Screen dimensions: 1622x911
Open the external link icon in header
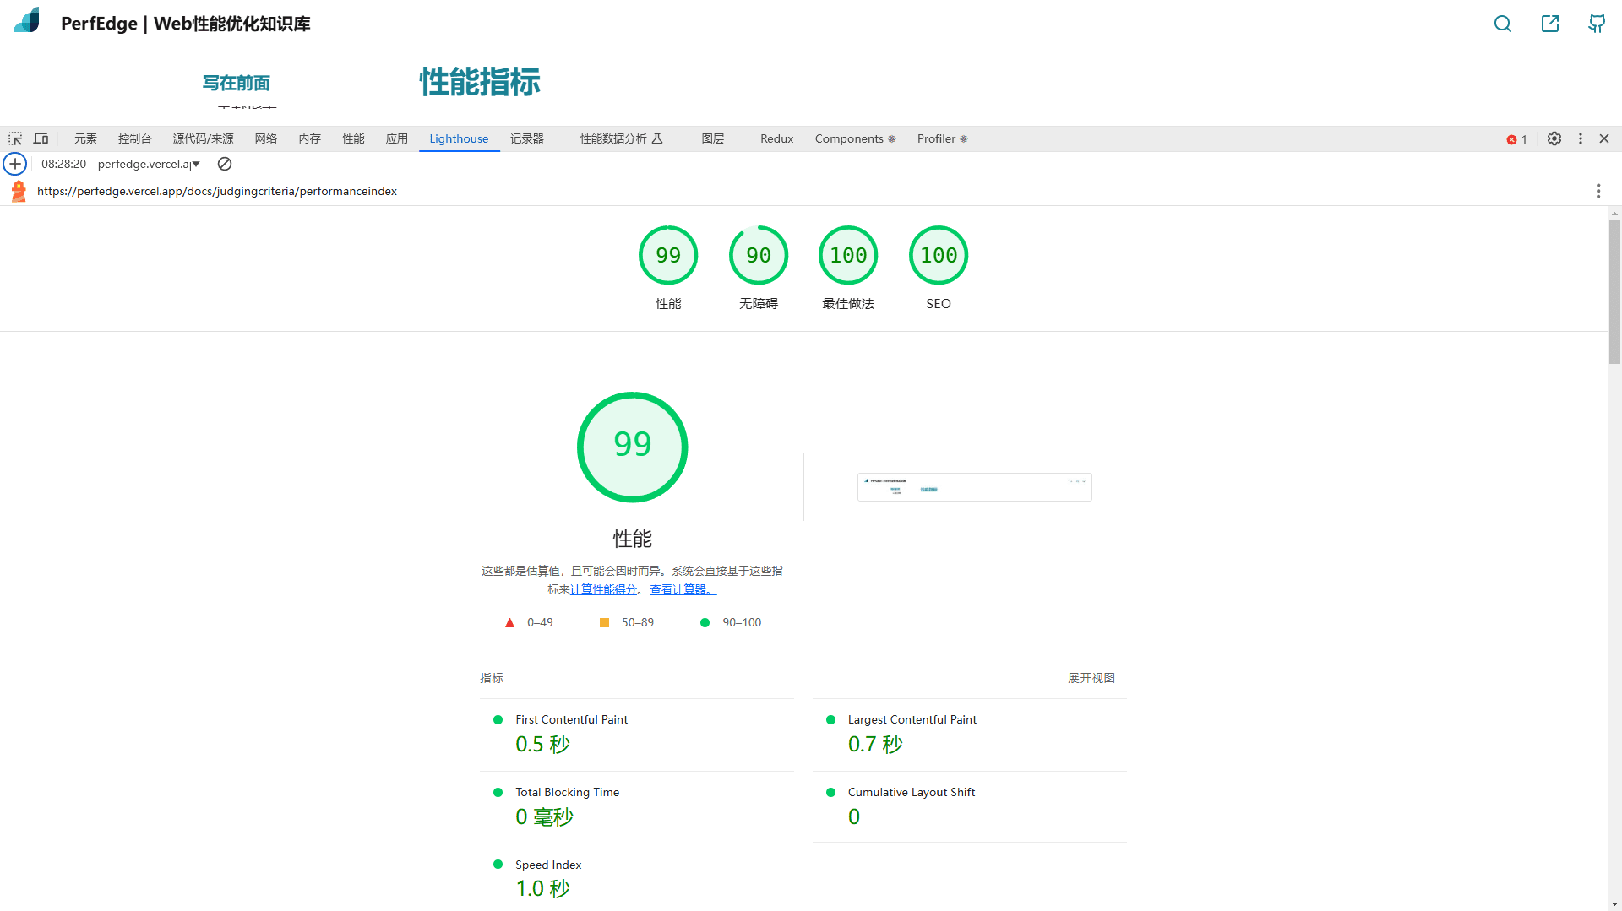1549,24
